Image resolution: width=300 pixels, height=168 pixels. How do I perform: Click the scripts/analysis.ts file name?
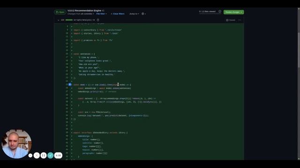coord(84,20)
